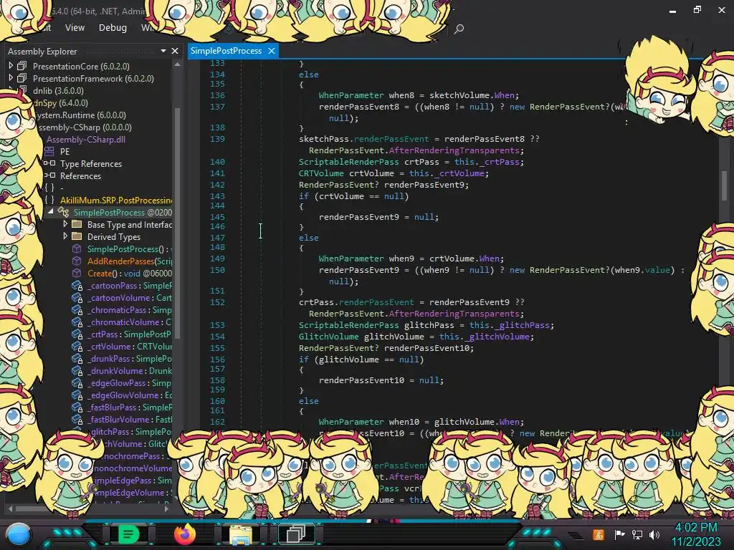The width and height of the screenshot is (734, 550).
Task: Collapse the SimplePostProcess class node
Action: pyautogui.click(x=51, y=212)
